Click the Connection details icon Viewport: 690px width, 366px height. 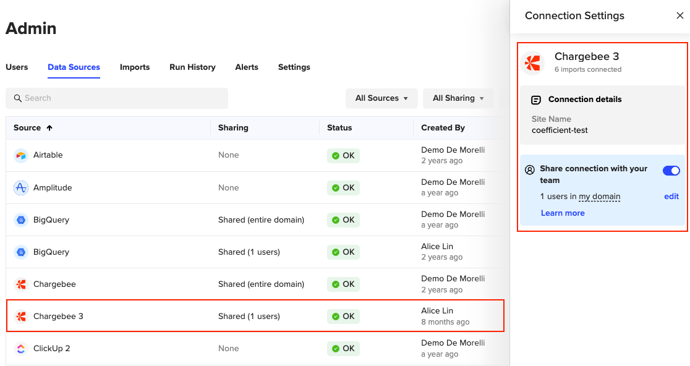(537, 100)
